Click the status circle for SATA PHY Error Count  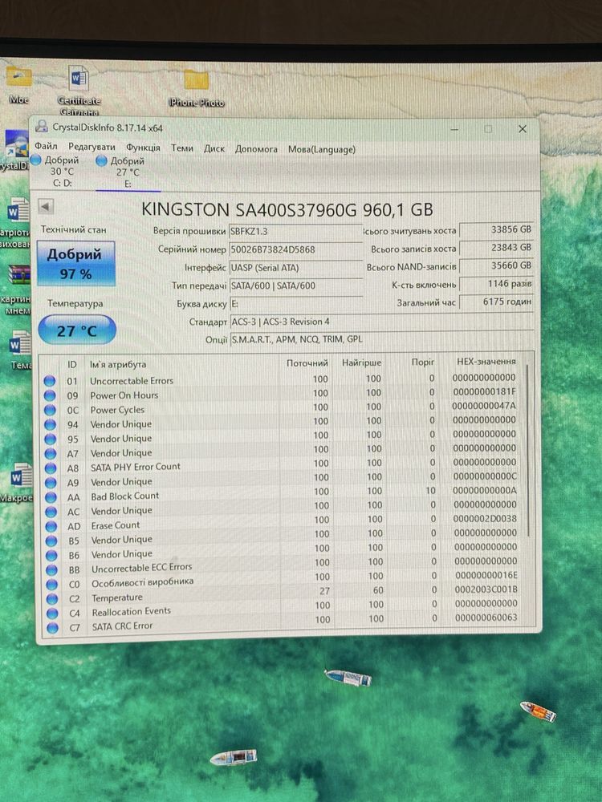pos(50,468)
